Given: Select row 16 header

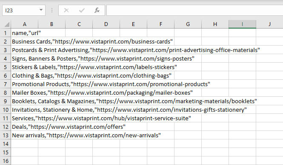Looking at the screenshot, I should [6, 161].
